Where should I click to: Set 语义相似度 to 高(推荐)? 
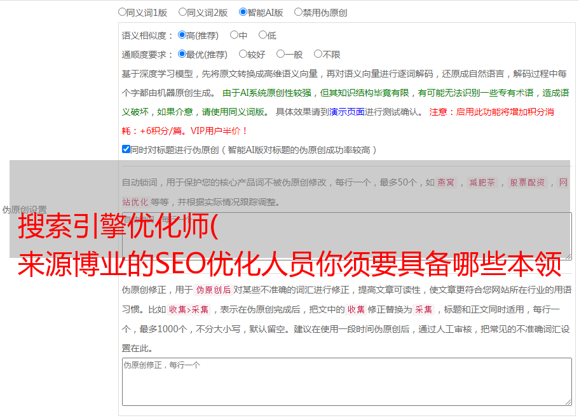pyautogui.click(x=182, y=35)
